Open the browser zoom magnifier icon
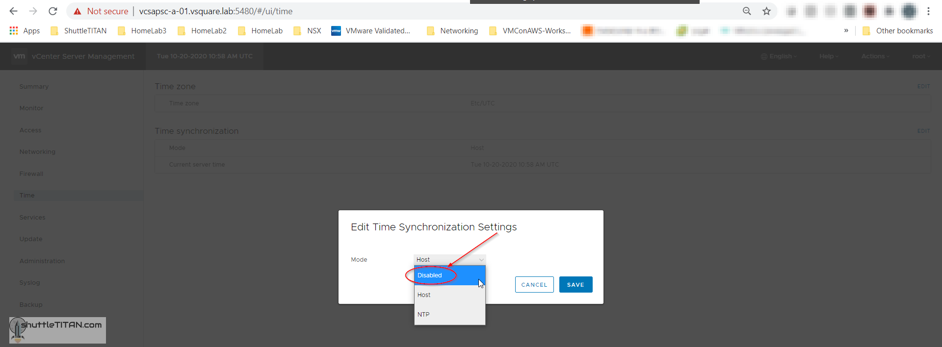The image size is (942, 347). click(x=747, y=11)
